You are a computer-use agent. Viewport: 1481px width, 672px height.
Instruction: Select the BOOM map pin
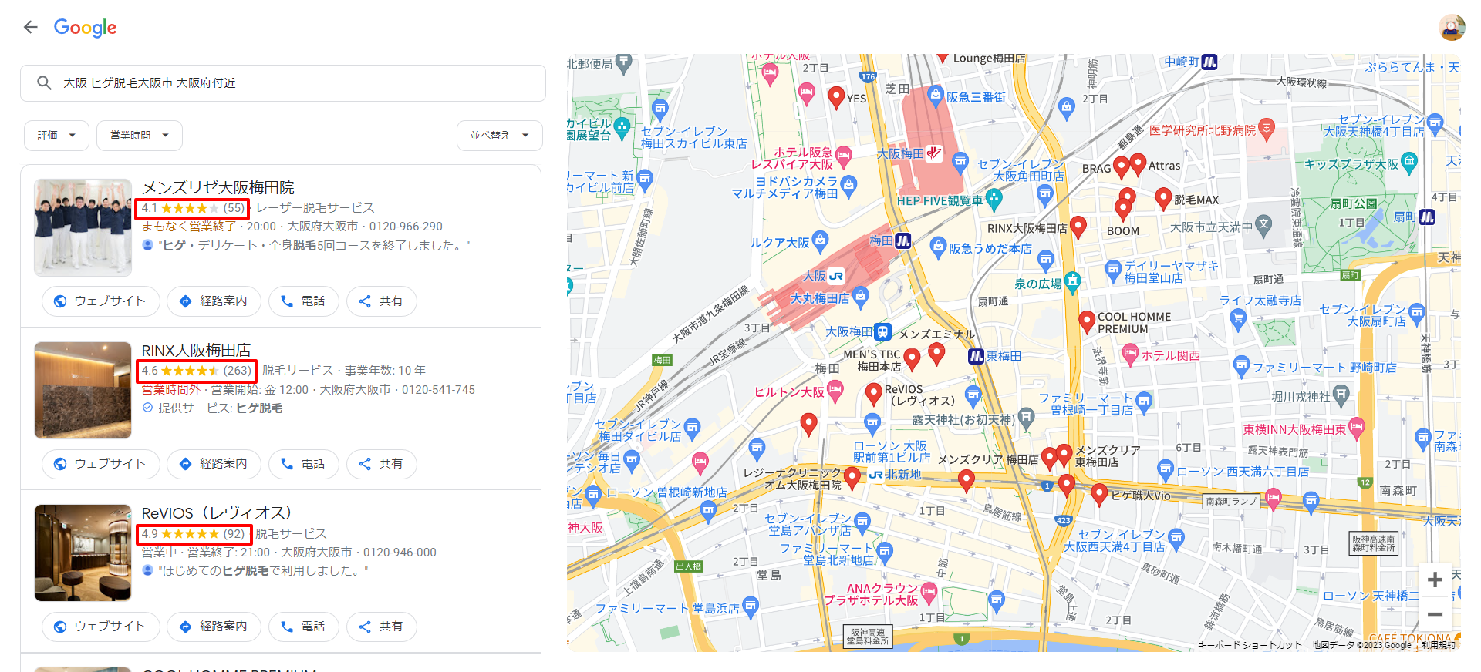(x=1123, y=208)
